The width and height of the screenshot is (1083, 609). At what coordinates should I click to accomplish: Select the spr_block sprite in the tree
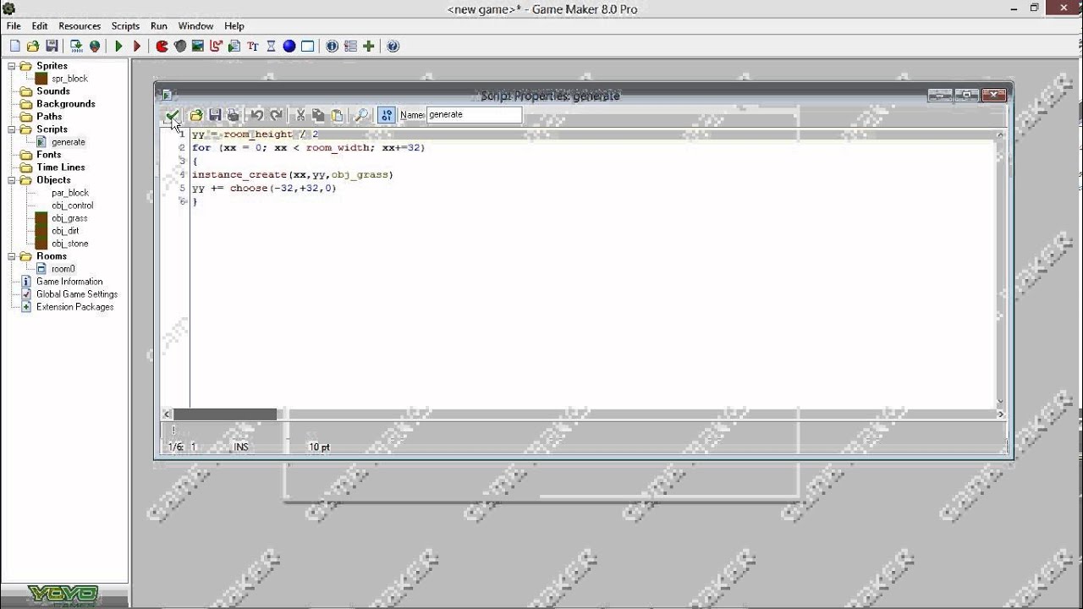point(69,79)
